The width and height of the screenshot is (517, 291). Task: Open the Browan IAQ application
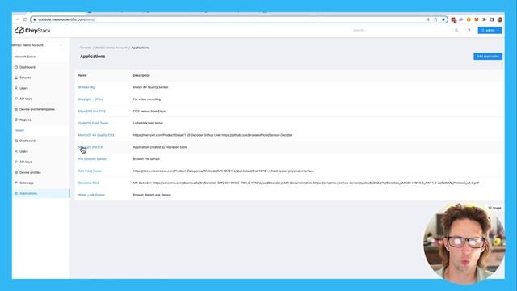coord(86,87)
